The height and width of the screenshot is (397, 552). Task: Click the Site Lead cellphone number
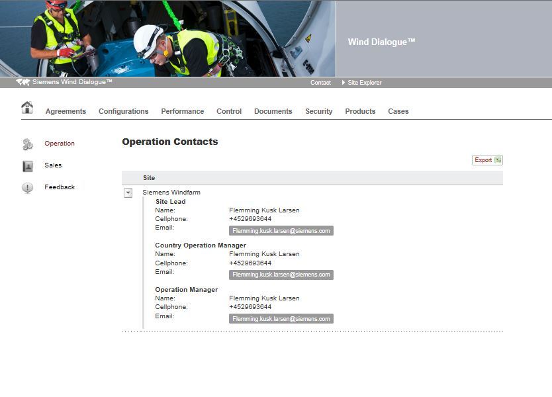[250, 219]
